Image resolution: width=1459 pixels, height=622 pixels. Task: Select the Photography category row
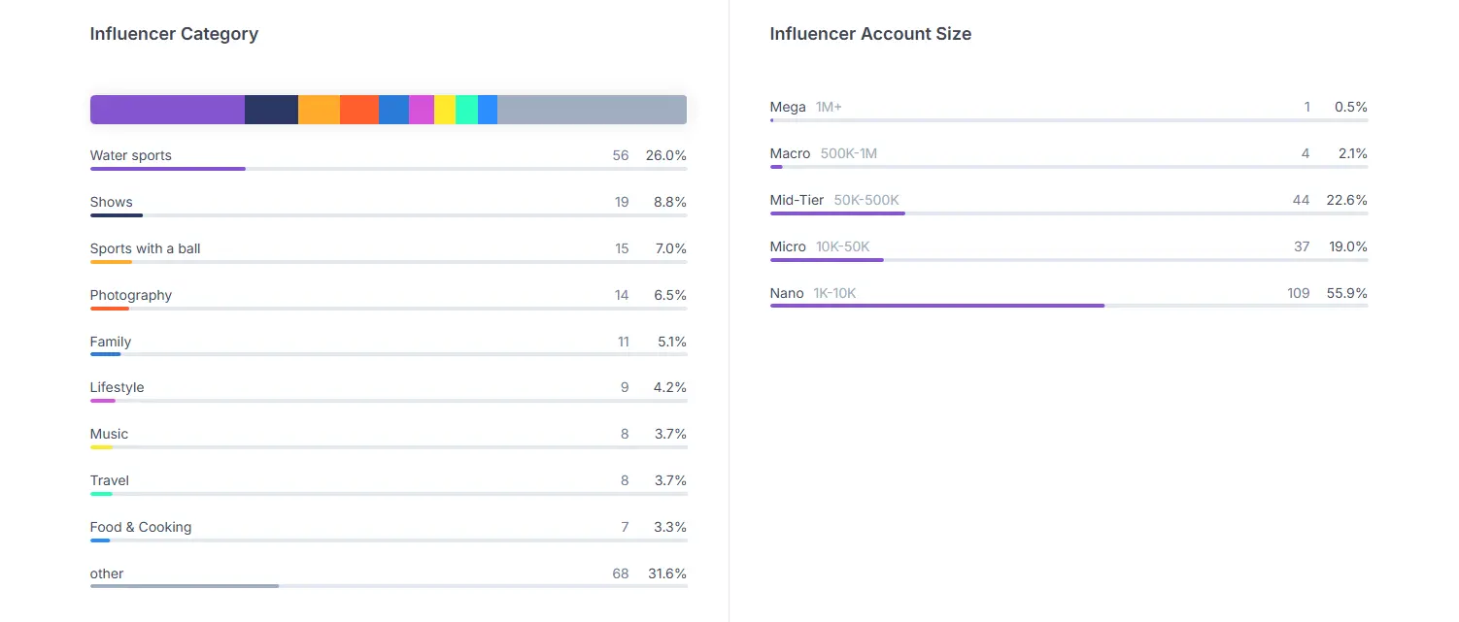(x=389, y=299)
